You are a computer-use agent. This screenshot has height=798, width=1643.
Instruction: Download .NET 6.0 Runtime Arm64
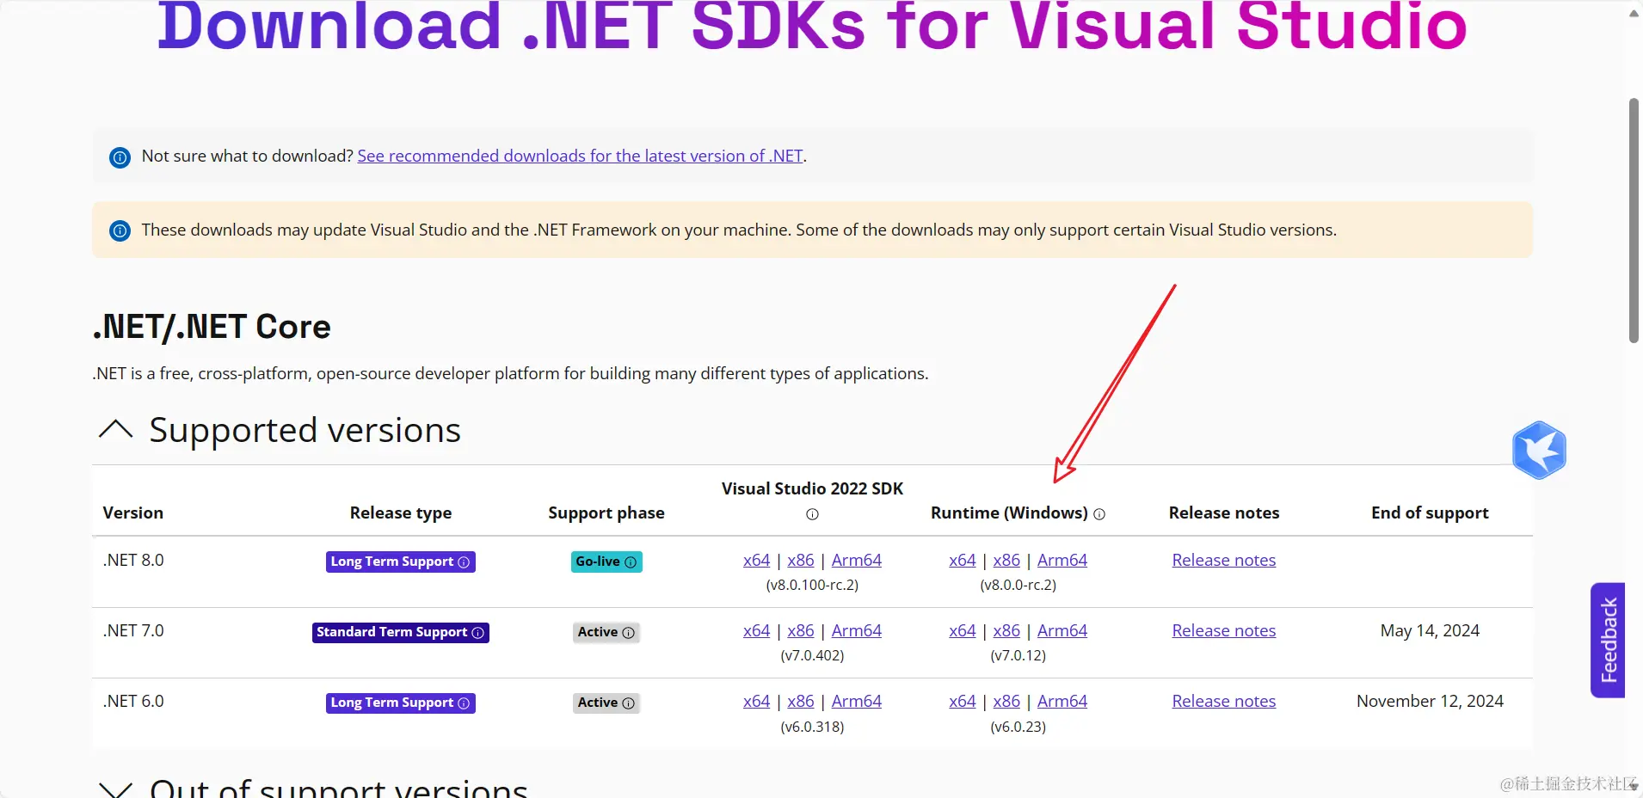coord(1062,701)
